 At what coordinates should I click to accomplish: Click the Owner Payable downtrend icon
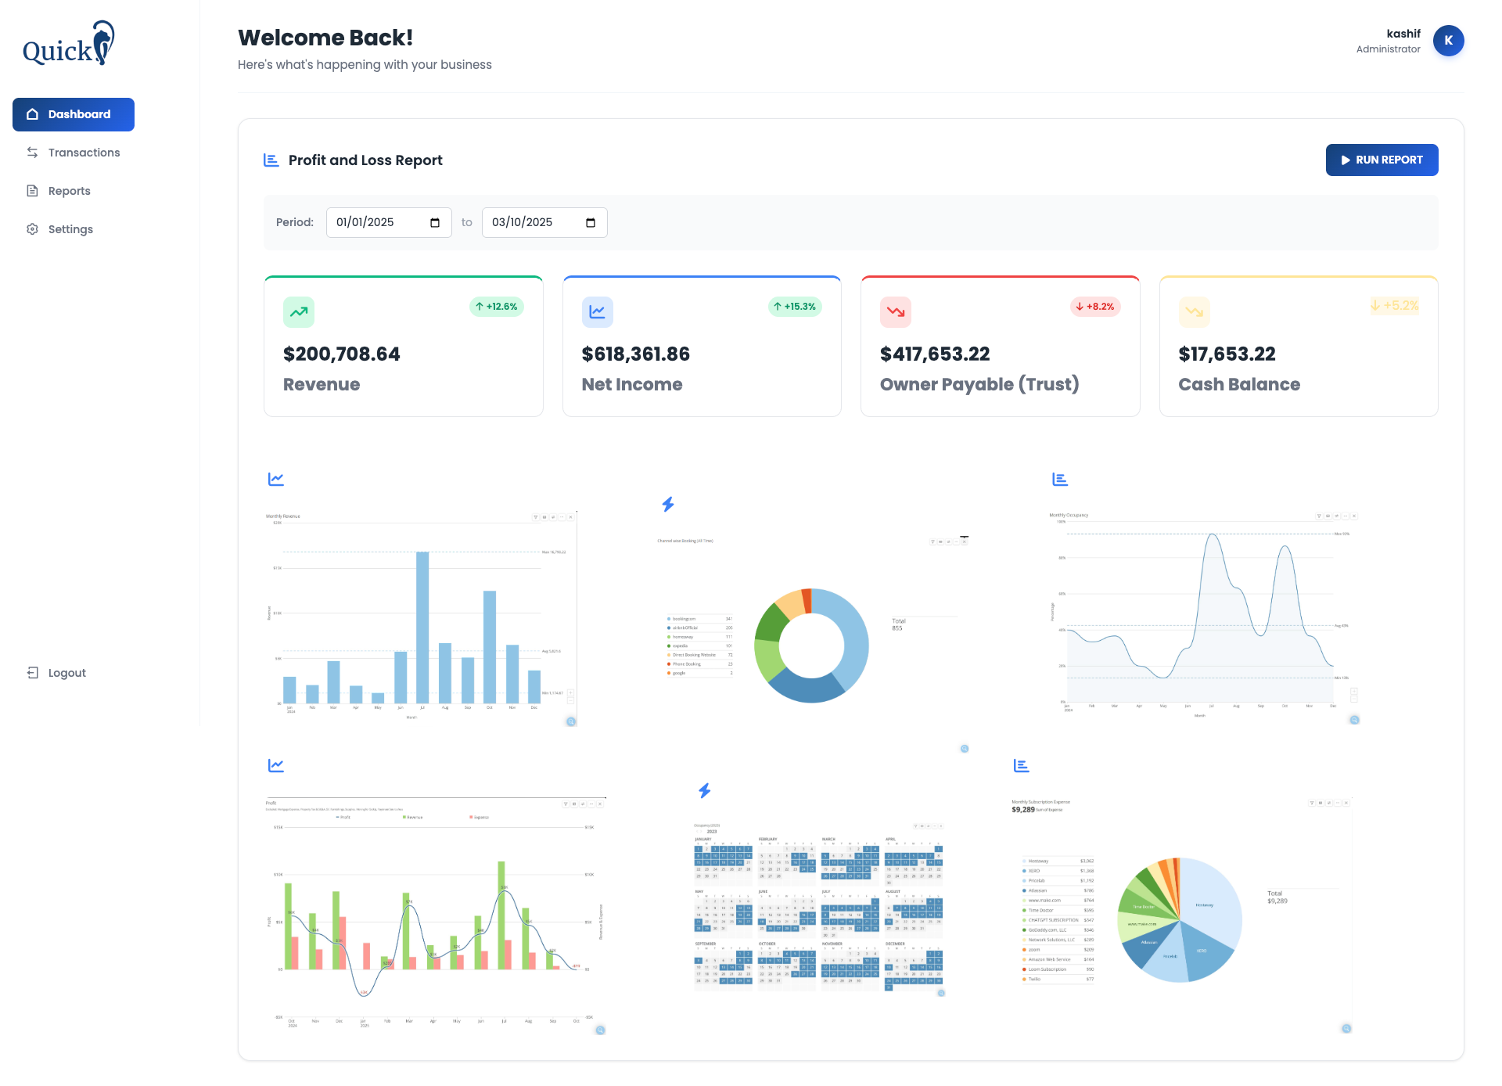pyautogui.click(x=896, y=312)
